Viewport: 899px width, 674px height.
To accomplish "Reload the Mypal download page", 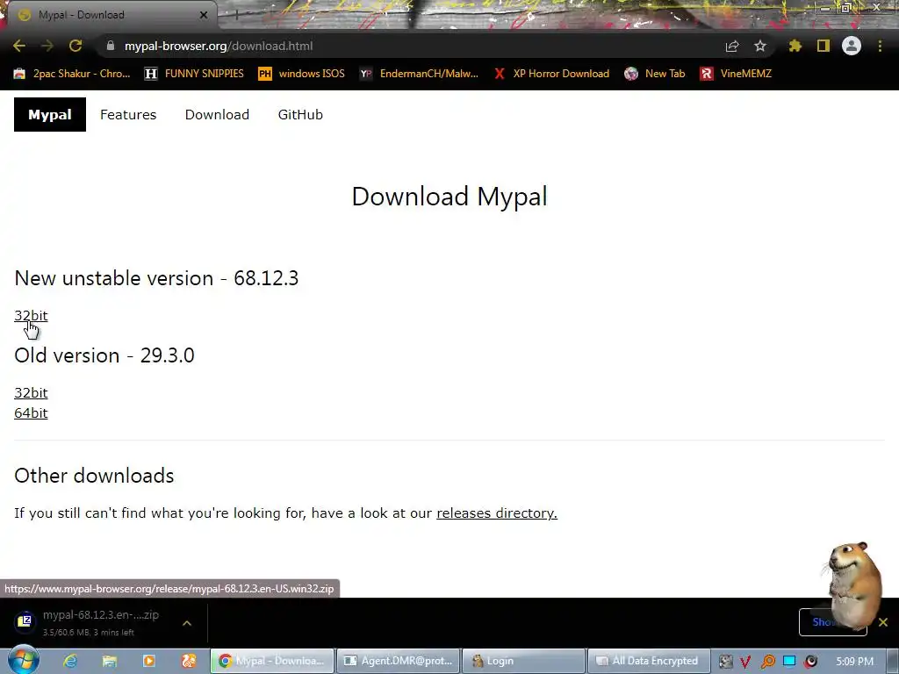I will pyautogui.click(x=76, y=46).
